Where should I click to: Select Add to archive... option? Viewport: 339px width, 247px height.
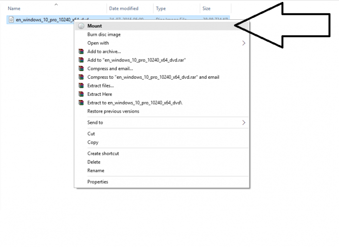click(162, 52)
